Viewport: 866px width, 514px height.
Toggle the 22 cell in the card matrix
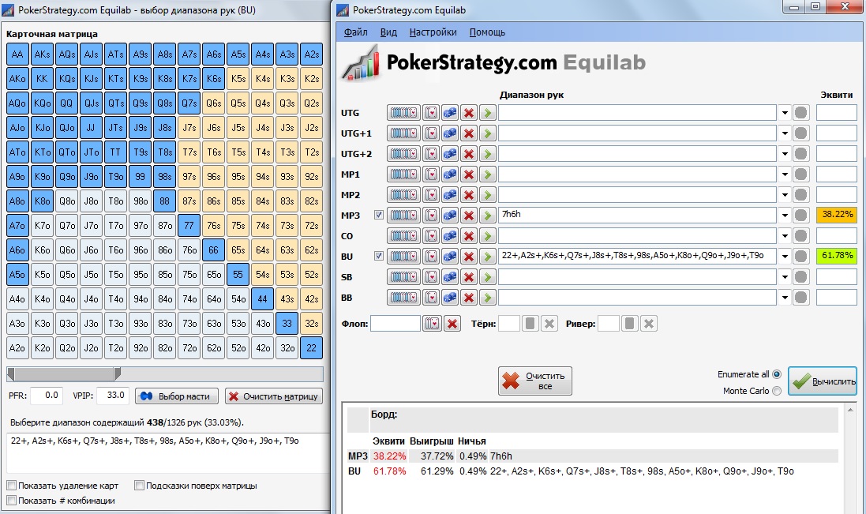(x=312, y=348)
